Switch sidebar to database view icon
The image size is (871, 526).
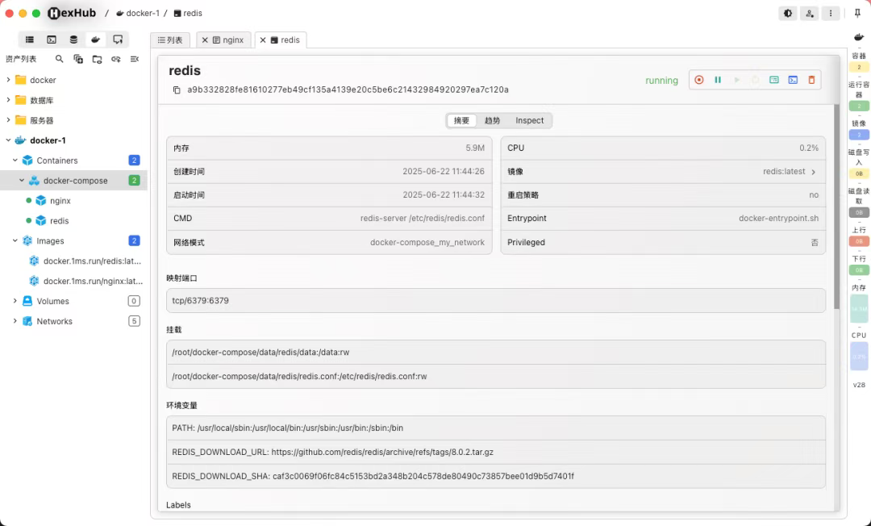click(x=73, y=40)
